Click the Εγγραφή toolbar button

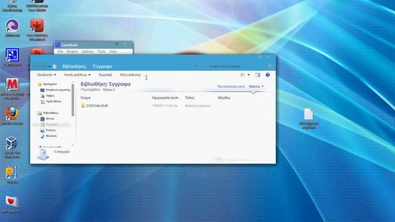click(106, 75)
